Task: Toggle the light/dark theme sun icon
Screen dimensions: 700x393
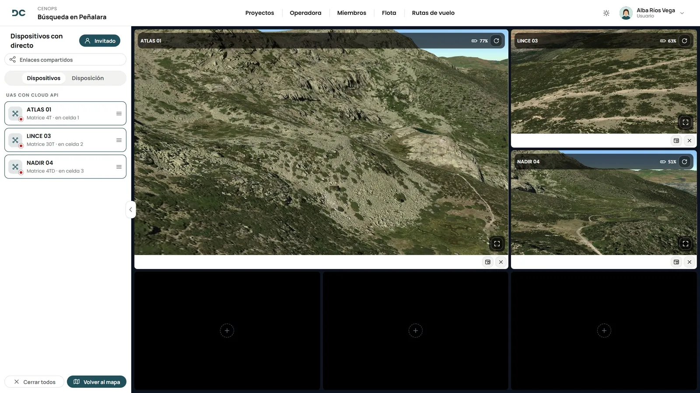Action: pos(606,13)
